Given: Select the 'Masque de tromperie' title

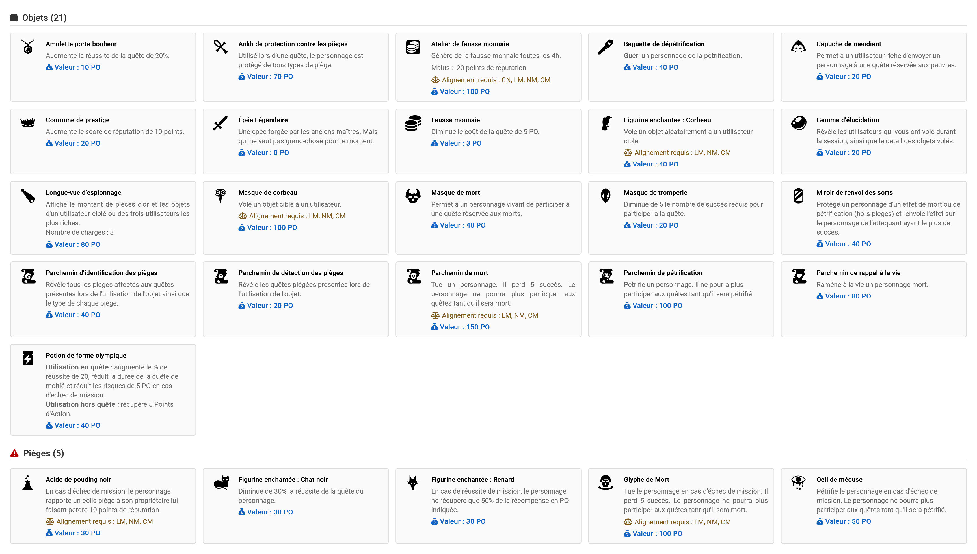Looking at the screenshot, I should 656,192.
